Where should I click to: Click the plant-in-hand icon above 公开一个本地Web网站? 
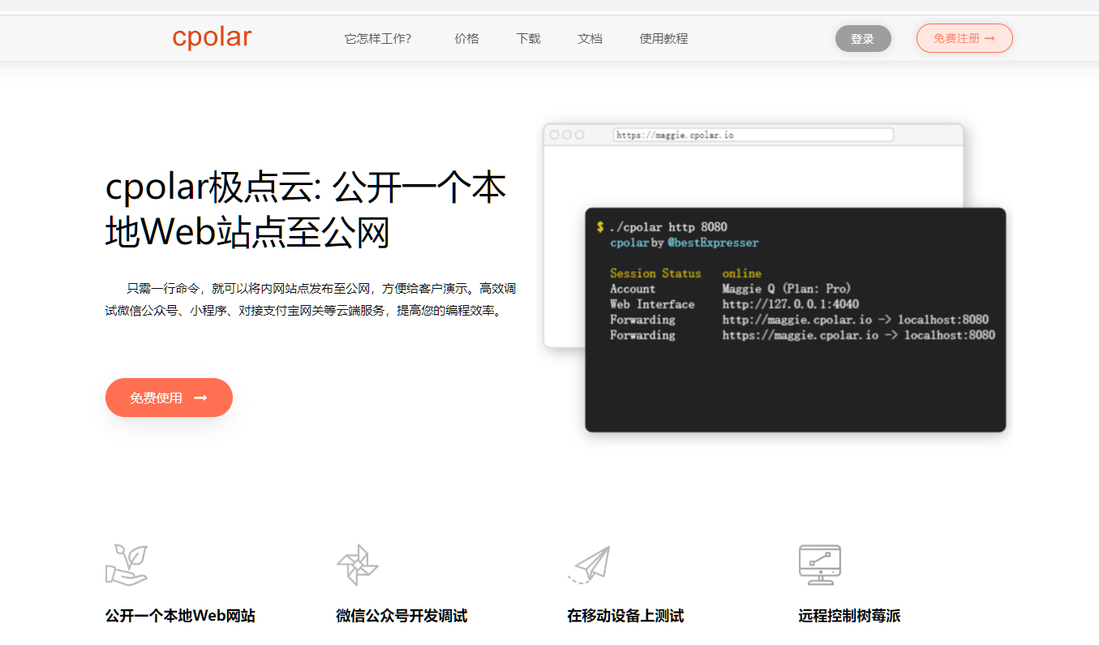point(127,565)
